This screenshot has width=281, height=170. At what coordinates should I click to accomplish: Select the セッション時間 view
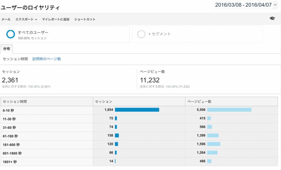coord(15,59)
